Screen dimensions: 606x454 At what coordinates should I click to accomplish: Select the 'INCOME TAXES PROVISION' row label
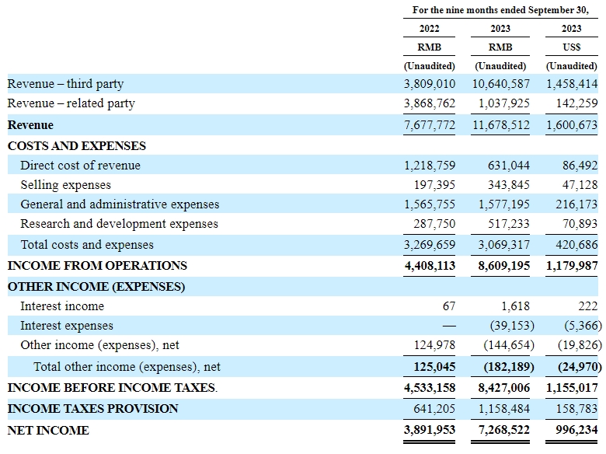click(x=92, y=409)
